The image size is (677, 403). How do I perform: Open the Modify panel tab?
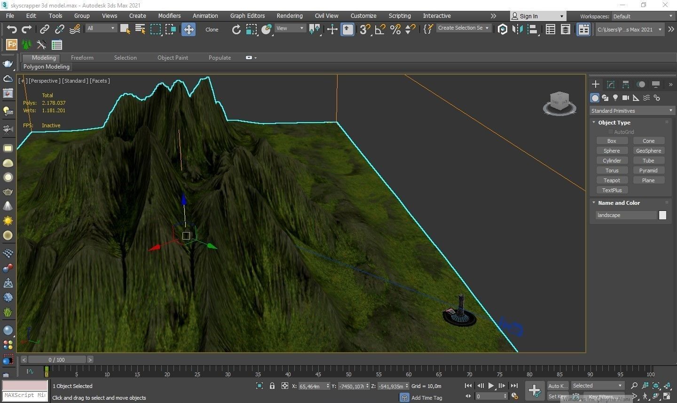coord(611,85)
